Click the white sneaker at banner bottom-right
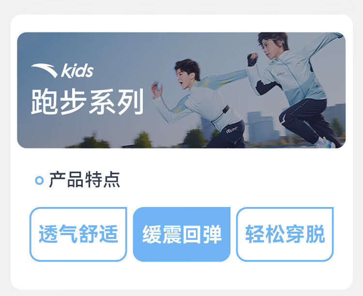Viewport: 363px width, 296px height. coord(325,143)
